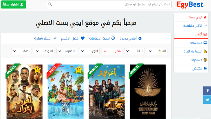This screenshot has width=211, height=119.
Task: Select أفلام movies menu item
Action: (191, 34)
